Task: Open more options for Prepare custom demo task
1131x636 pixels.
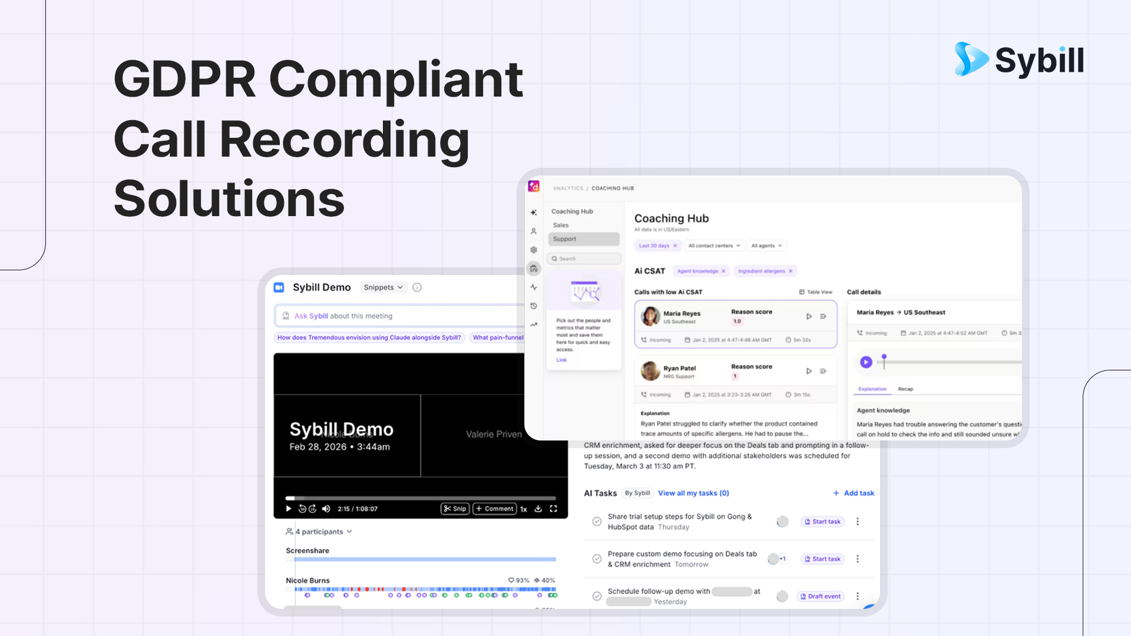Action: click(858, 559)
